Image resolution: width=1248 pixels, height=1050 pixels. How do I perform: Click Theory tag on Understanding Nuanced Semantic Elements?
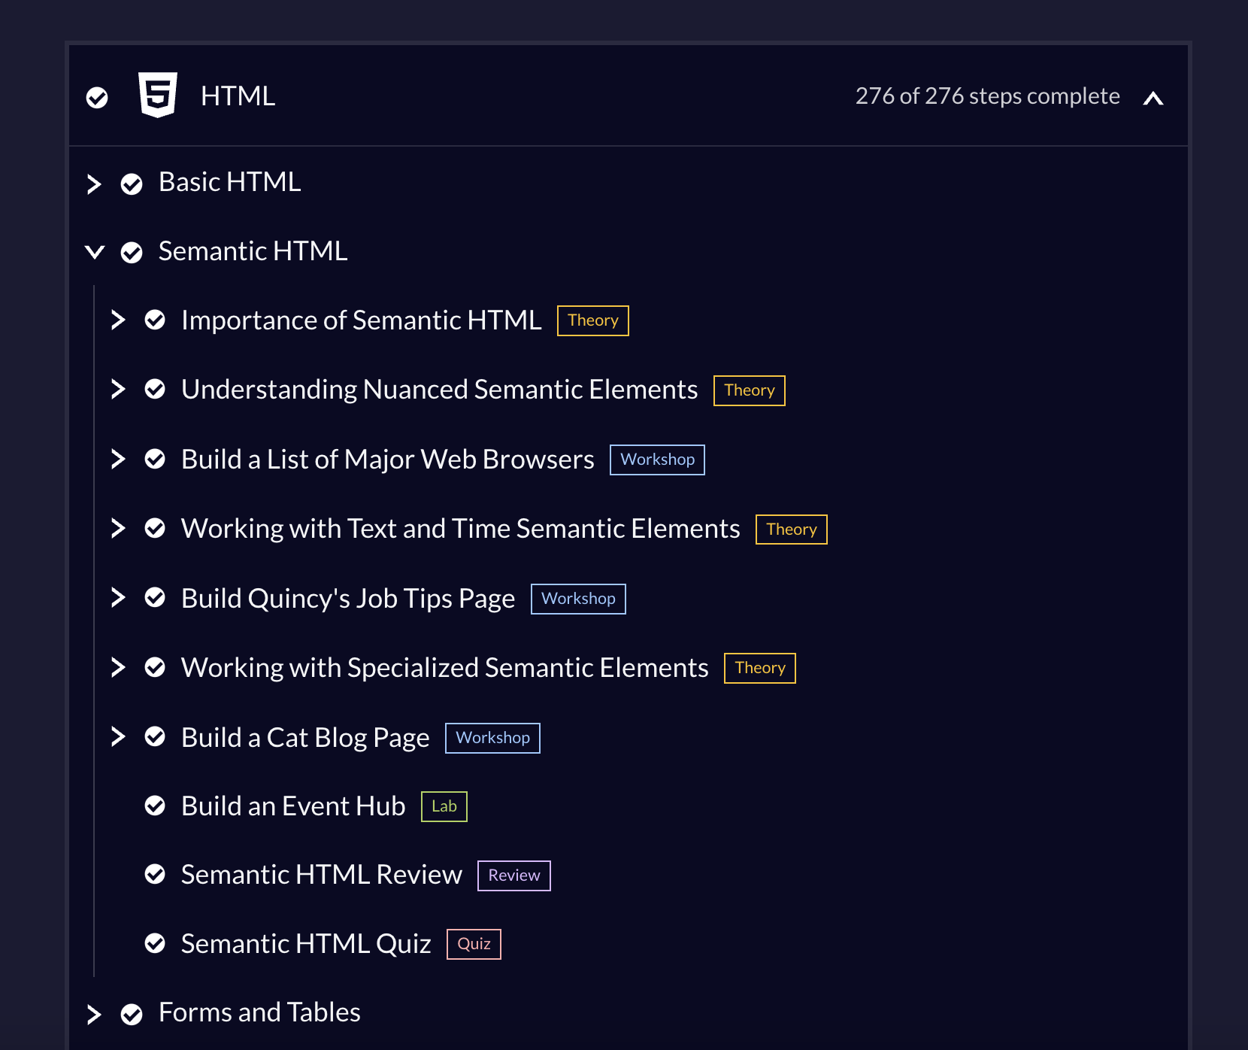click(x=749, y=390)
